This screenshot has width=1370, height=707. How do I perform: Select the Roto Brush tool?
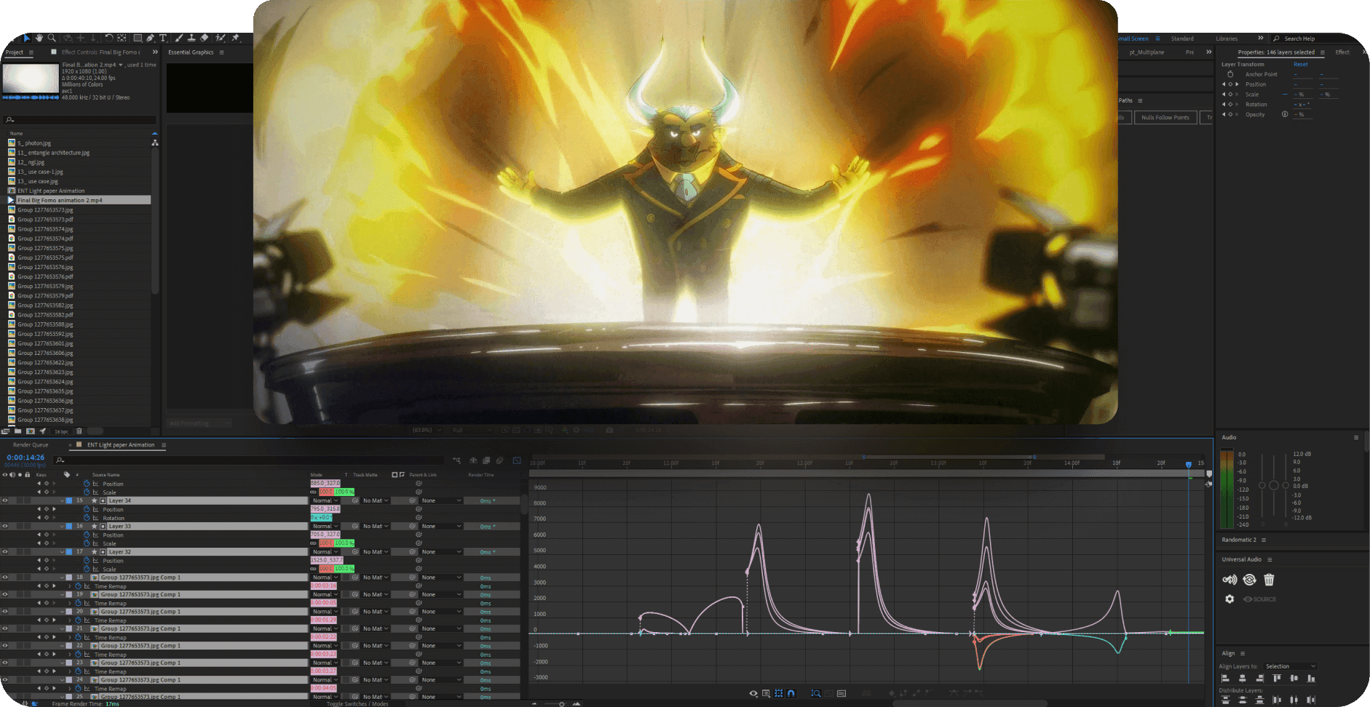220,38
